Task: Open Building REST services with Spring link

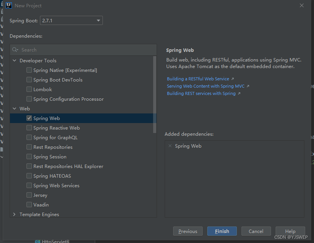Action: click(x=201, y=93)
